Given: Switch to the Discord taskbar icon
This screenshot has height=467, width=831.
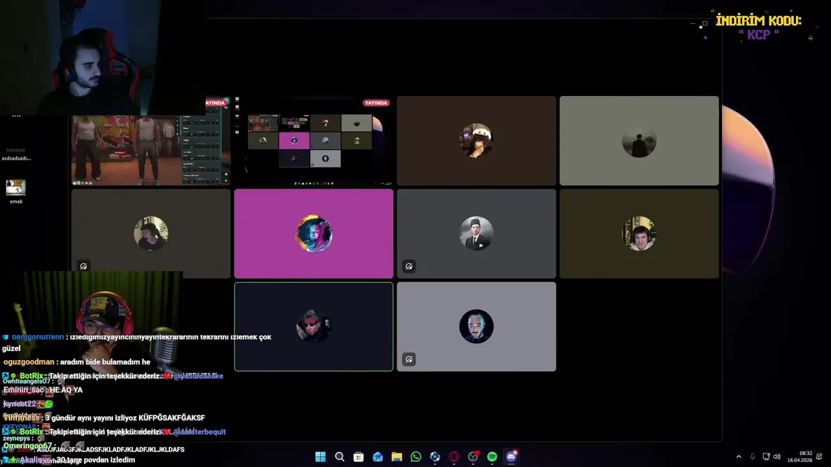Looking at the screenshot, I should 511,457.
